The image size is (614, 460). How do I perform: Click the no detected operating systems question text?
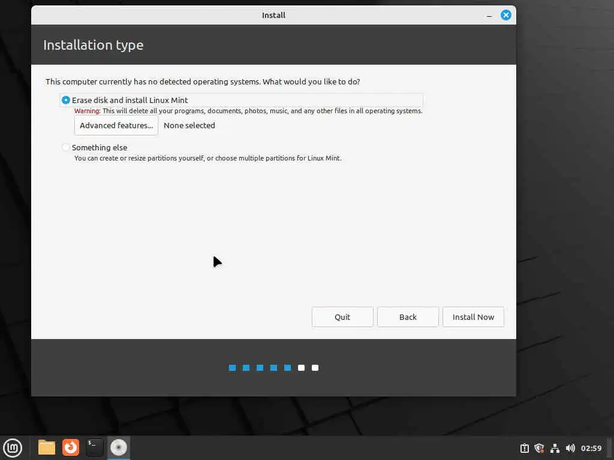click(x=203, y=81)
